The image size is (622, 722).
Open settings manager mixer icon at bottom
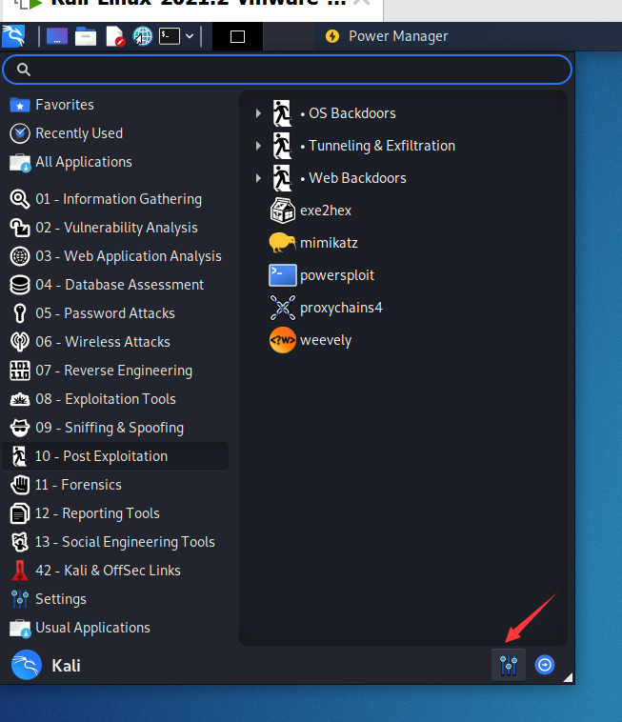point(509,665)
